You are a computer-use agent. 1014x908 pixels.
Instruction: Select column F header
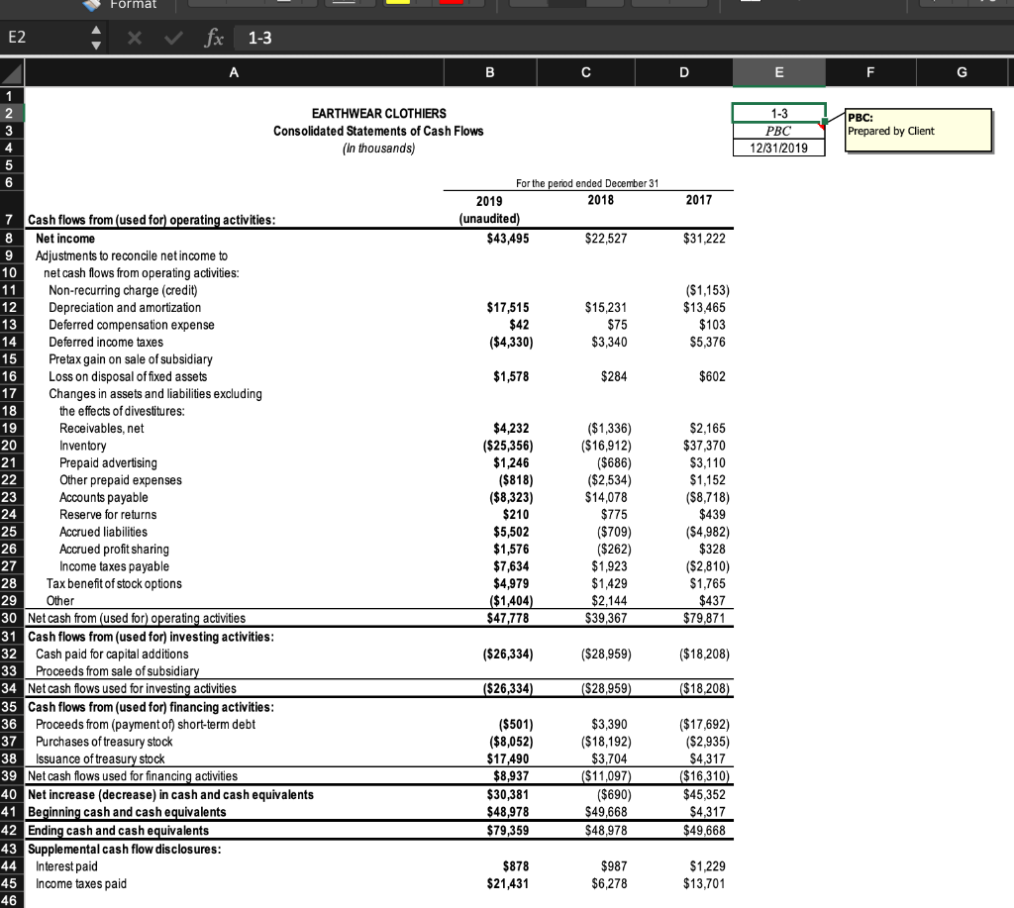click(870, 72)
